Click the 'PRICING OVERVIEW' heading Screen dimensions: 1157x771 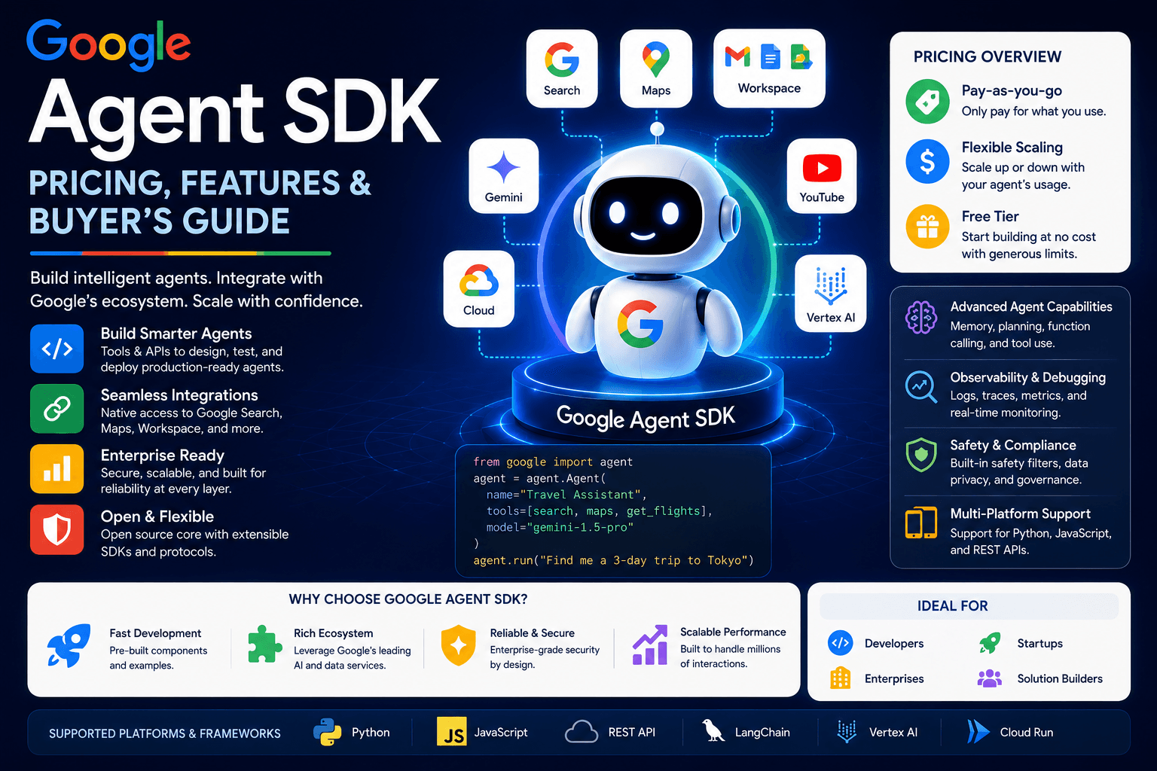pos(988,57)
